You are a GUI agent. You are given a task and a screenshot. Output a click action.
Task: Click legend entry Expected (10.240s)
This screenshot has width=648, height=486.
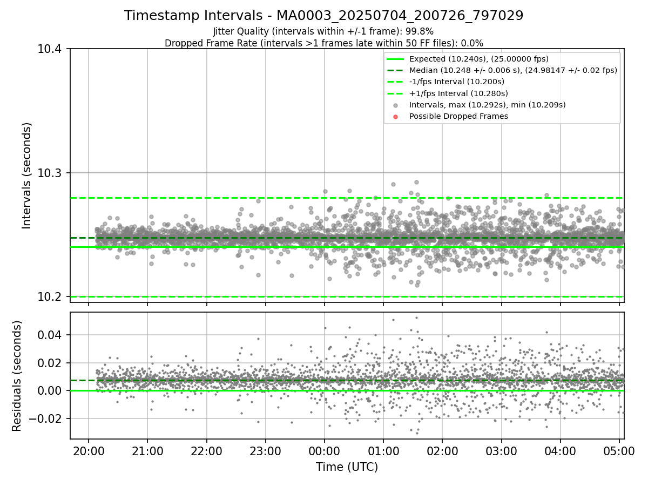pos(478,59)
